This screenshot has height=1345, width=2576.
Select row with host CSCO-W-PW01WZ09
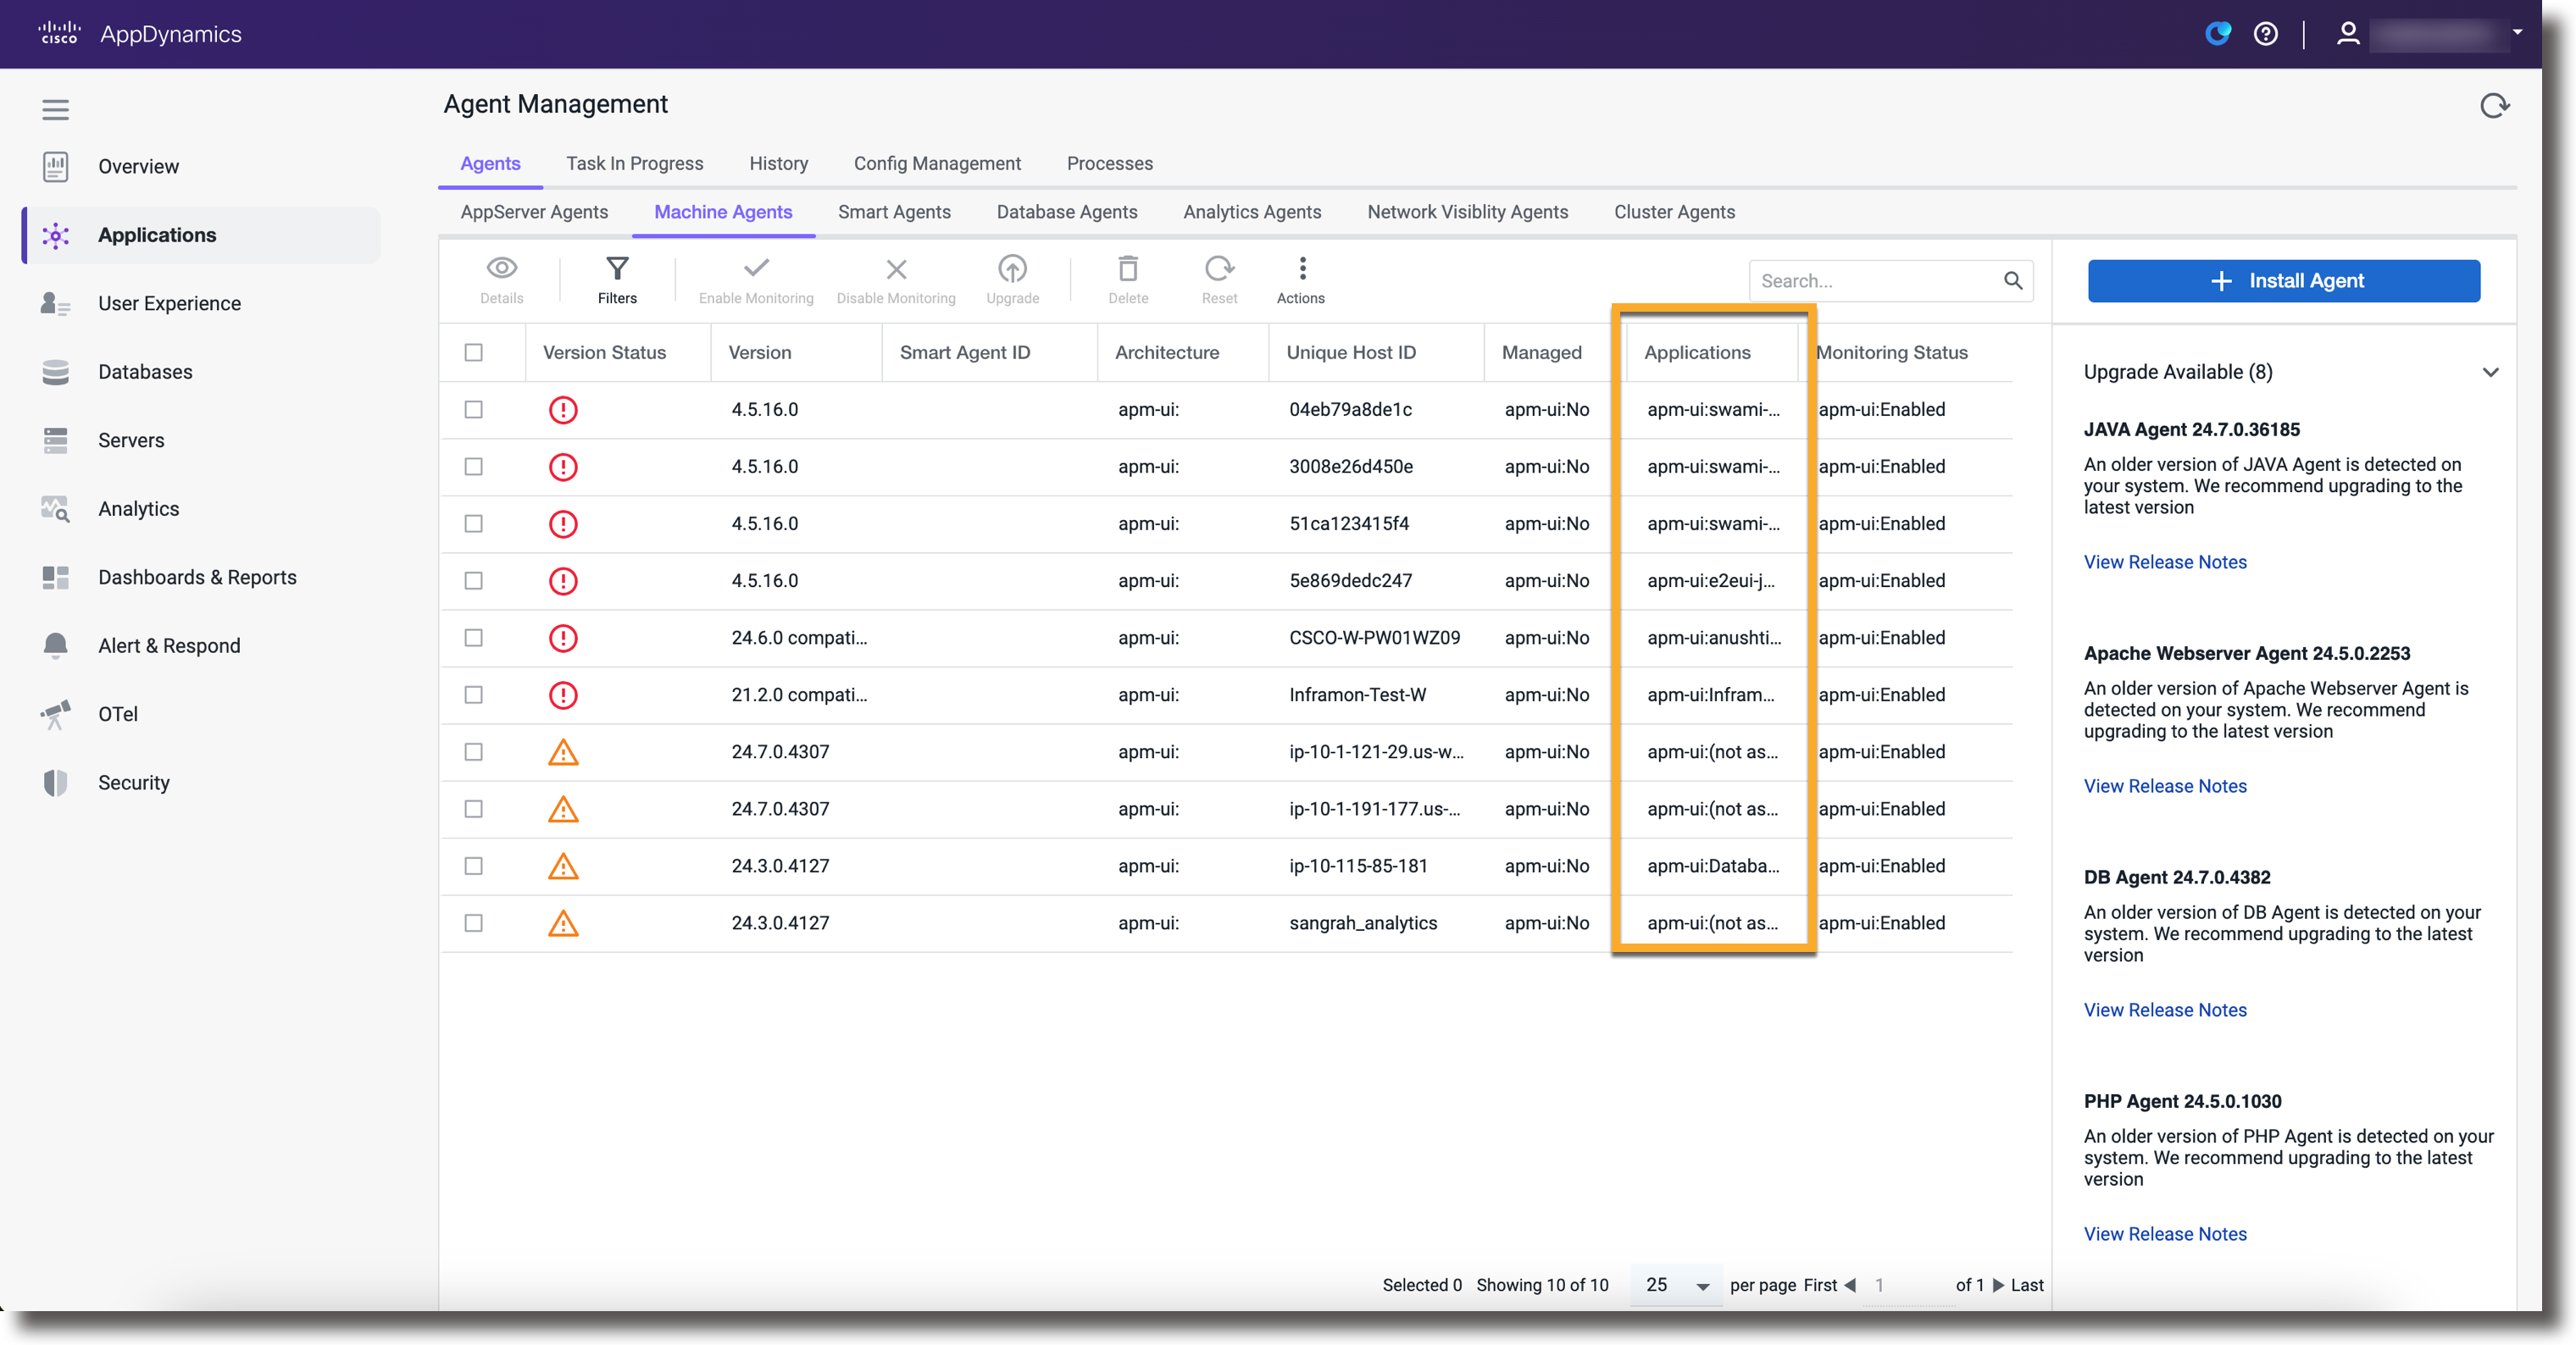click(x=473, y=638)
